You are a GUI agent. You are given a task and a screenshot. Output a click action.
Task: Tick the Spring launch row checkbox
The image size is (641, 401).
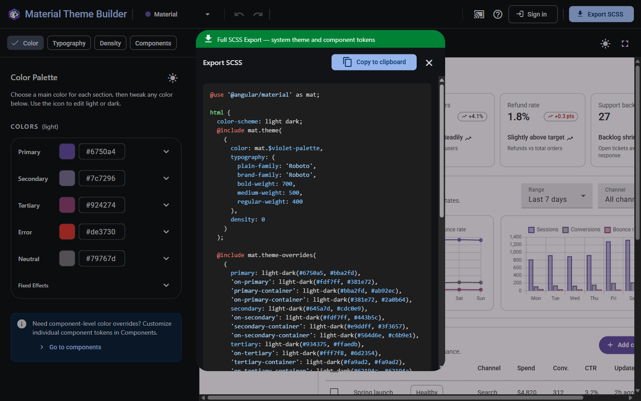[334, 392]
